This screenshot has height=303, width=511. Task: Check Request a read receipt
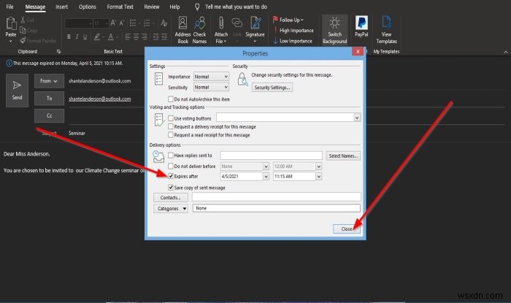tap(170, 134)
